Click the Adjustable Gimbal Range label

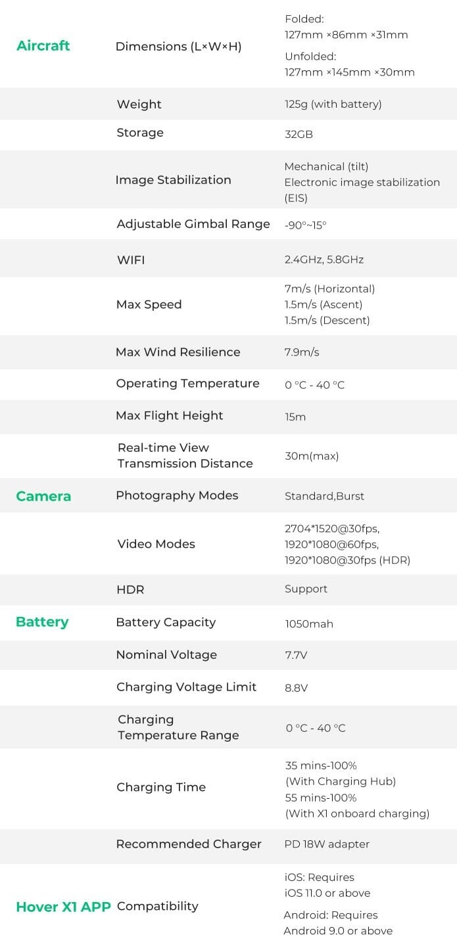(x=193, y=224)
